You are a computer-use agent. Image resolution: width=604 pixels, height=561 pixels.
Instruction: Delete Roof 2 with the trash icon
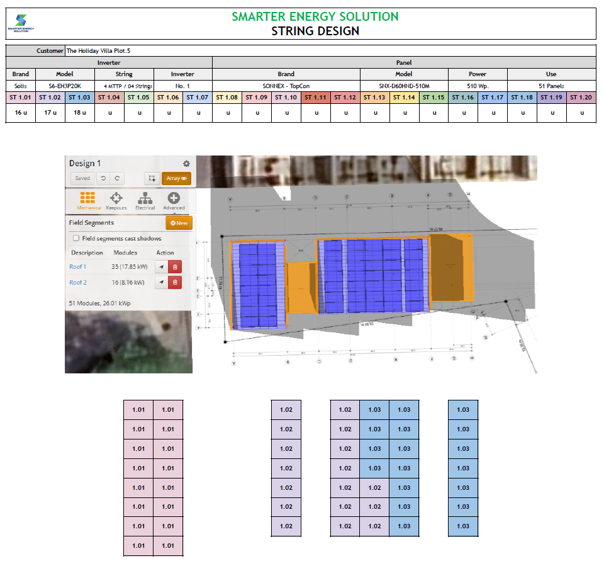pyautogui.click(x=175, y=282)
